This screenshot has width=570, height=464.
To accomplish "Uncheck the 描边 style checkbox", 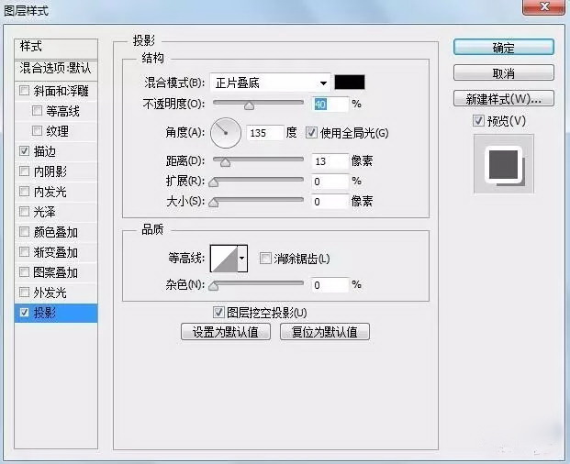I will click(x=25, y=150).
